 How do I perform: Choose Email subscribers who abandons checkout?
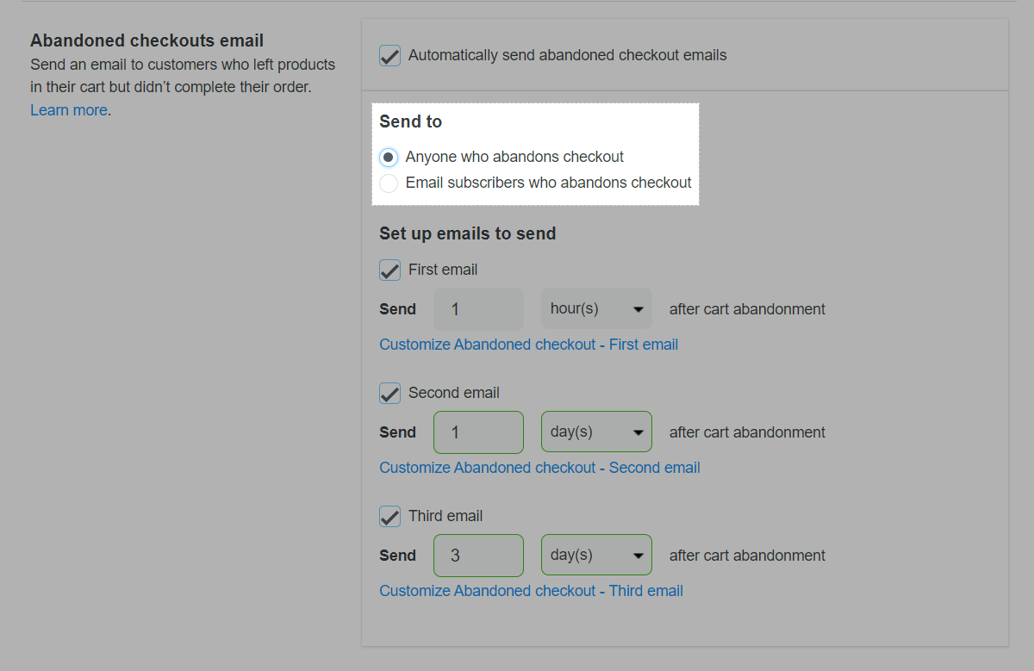pyautogui.click(x=389, y=183)
